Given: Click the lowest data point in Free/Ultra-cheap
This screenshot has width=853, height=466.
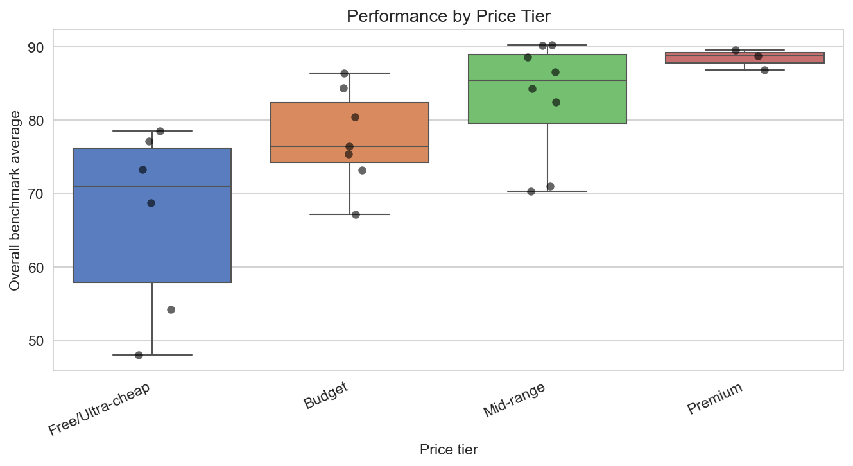Looking at the screenshot, I should coord(139,355).
